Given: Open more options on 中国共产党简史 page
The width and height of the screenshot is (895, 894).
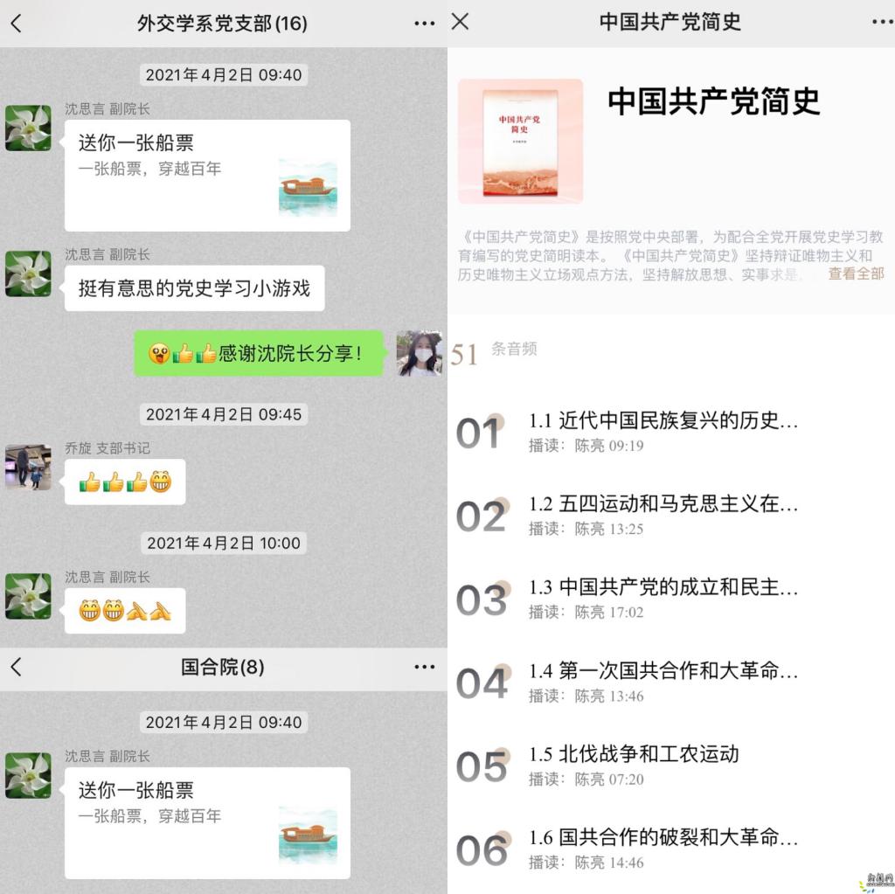Looking at the screenshot, I should [883, 22].
